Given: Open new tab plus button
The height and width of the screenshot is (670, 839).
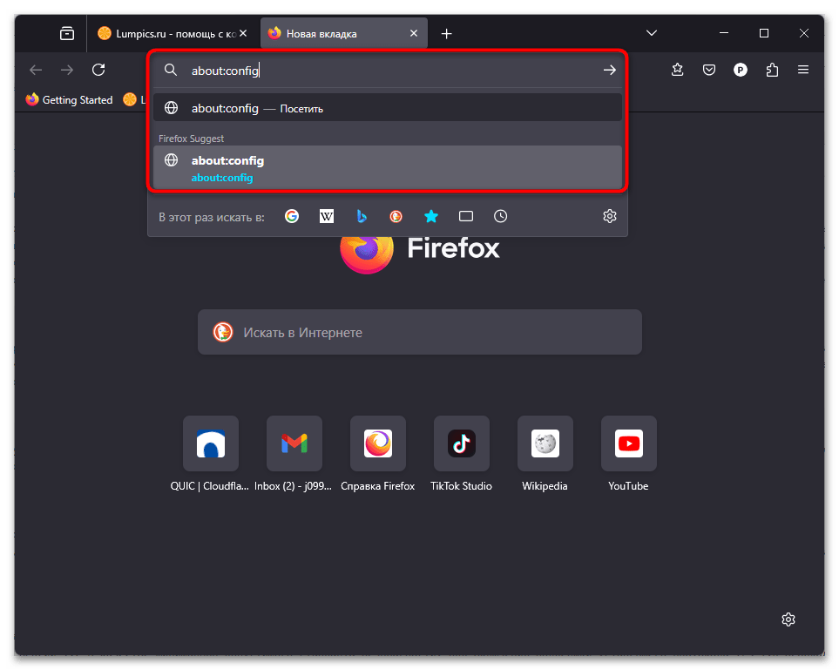Looking at the screenshot, I should pyautogui.click(x=446, y=34).
